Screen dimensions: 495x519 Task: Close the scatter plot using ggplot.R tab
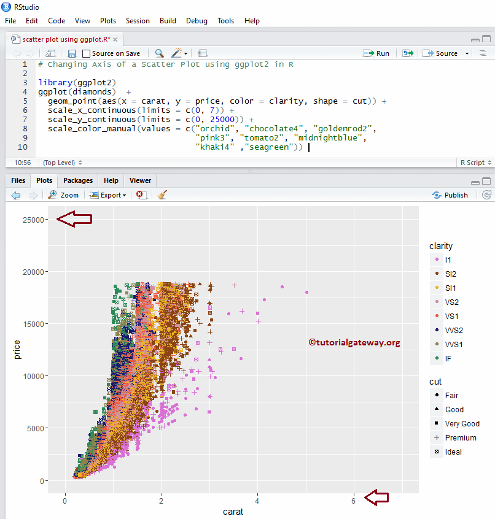115,39
